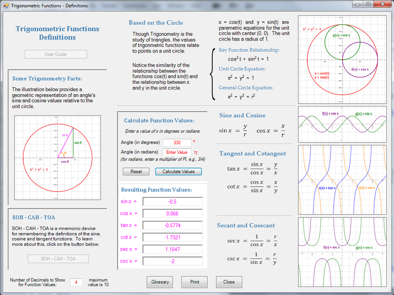Maximize the Trigonometric Functions window

(368, 4)
